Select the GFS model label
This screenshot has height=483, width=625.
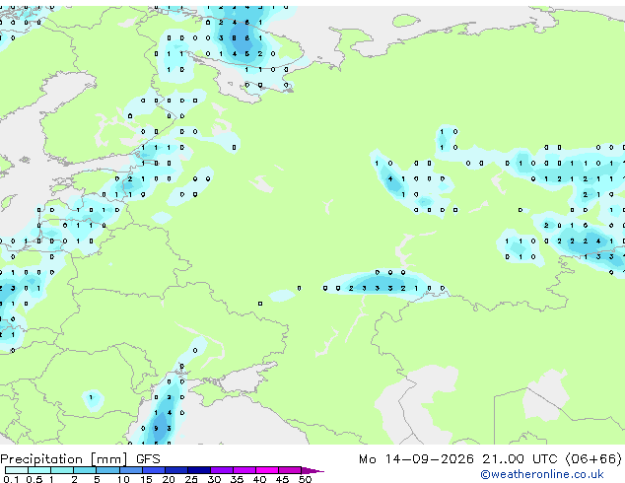coord(148,459)
